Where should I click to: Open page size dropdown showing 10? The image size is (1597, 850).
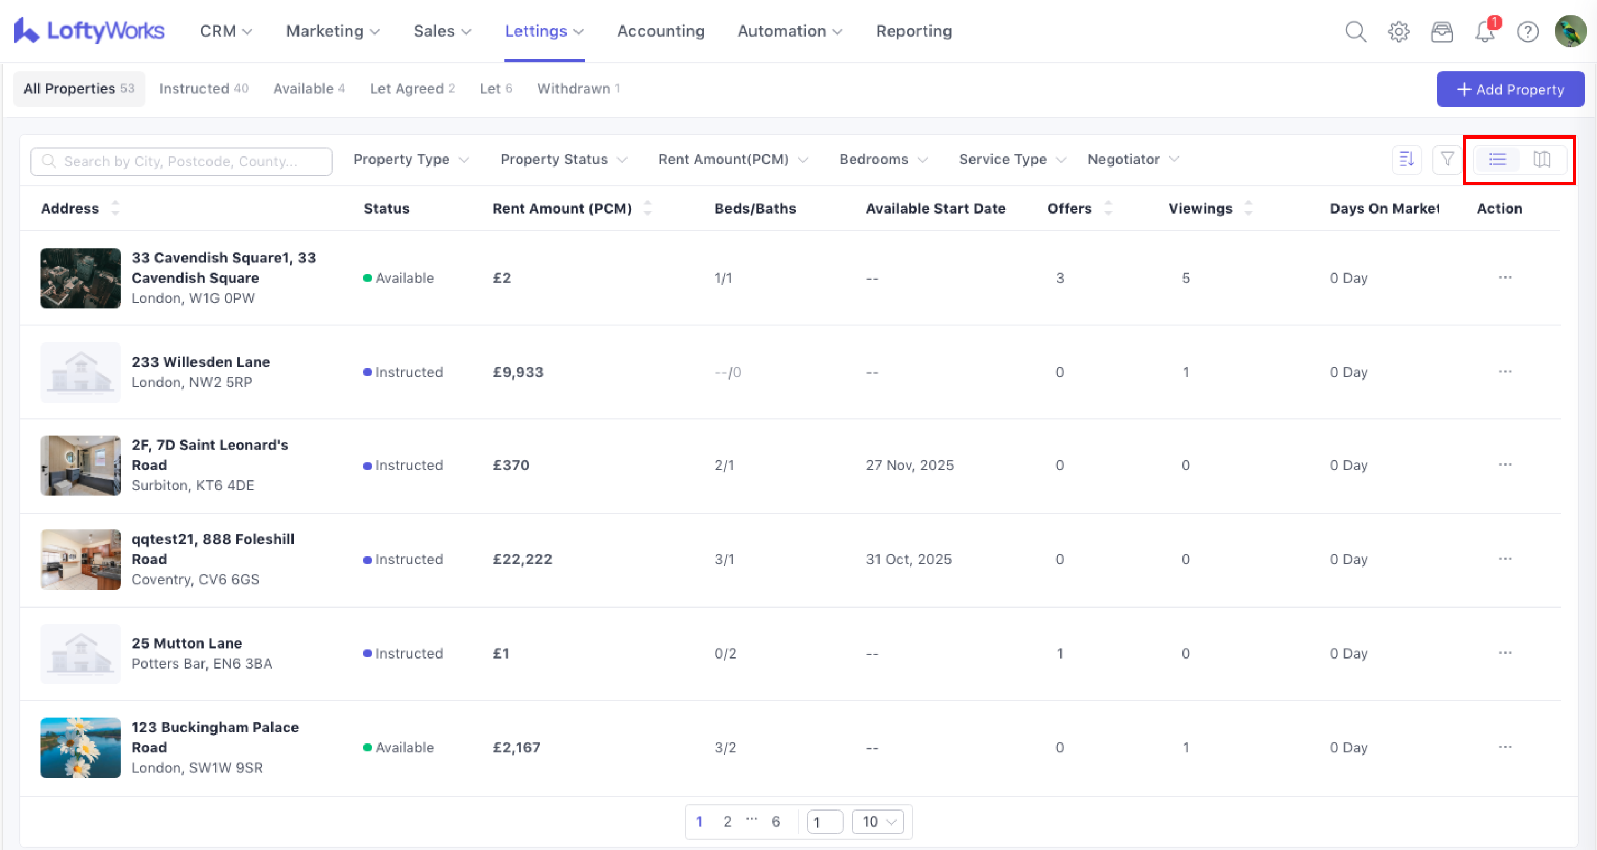pos(878,822)
